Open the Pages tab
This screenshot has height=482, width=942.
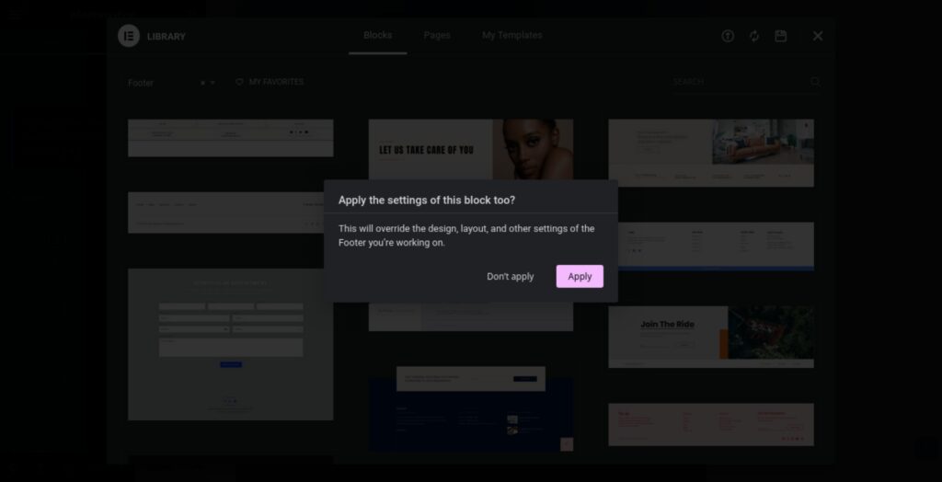coord(437,36)
